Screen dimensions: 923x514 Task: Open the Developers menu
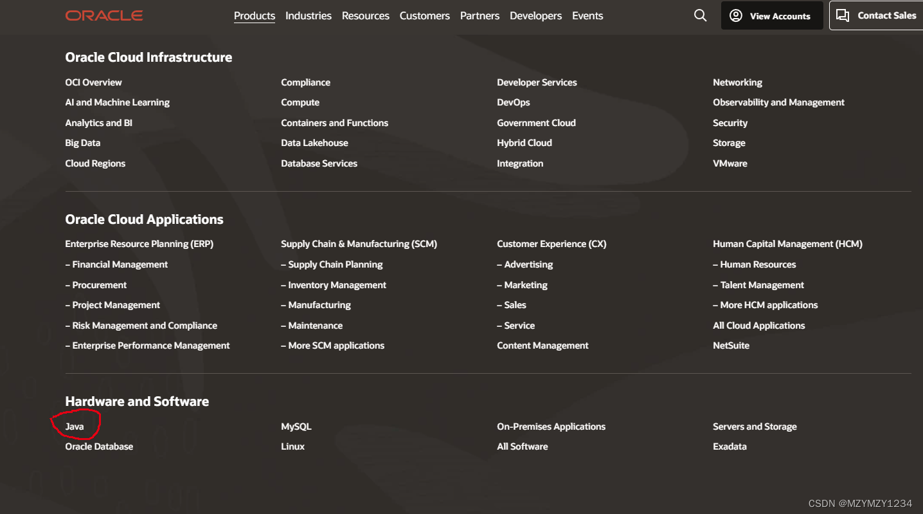click(536, 15)
